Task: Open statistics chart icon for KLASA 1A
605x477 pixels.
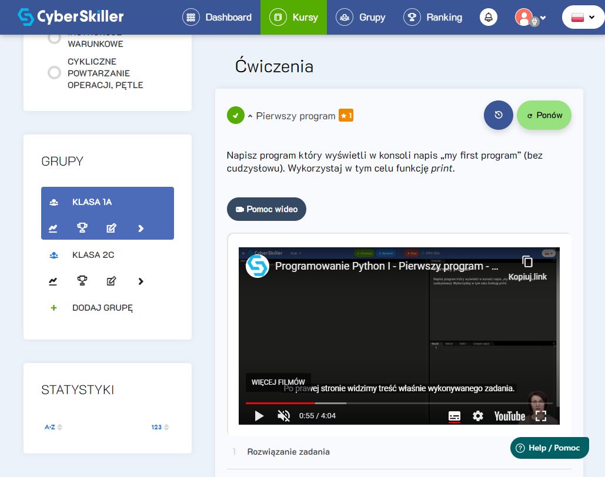Action: pos(54,229)
